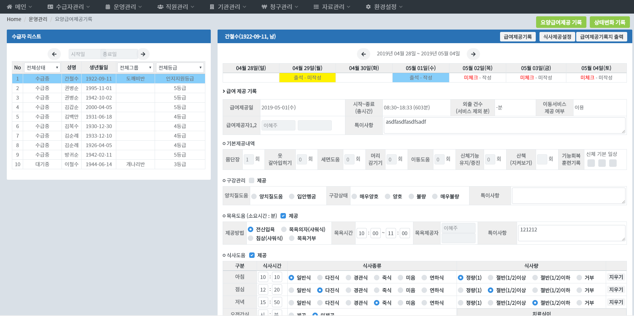Click the home icon beside 메인
The width and height of the screenshot is (634, 316).
coord(9,7)
